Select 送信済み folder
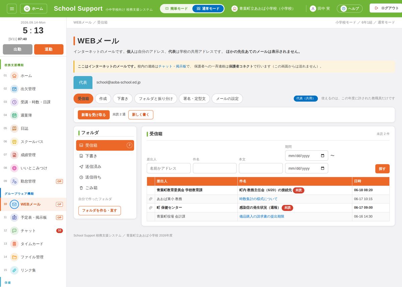 (x=105, y=167)
